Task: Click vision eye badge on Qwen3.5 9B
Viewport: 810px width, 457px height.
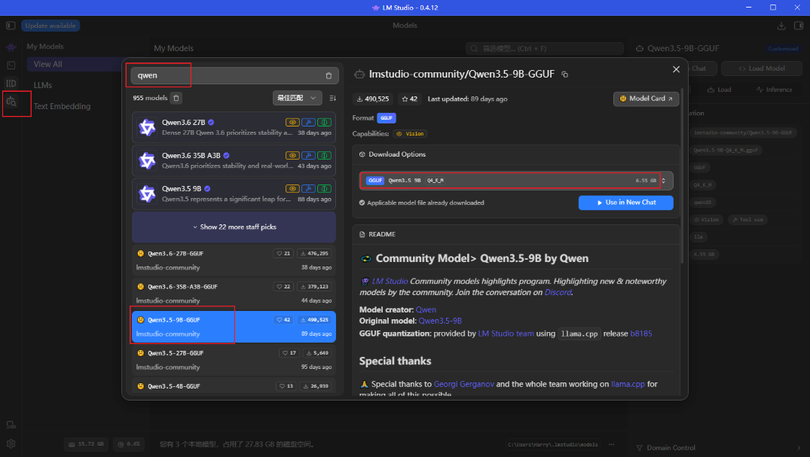Action: [x=292, y=188]
